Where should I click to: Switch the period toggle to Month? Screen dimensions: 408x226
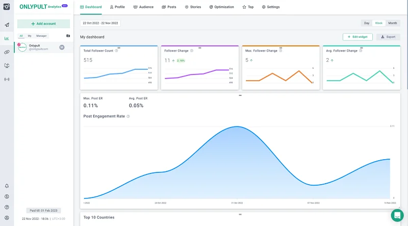pyautogui.click(x=392, y=23)
